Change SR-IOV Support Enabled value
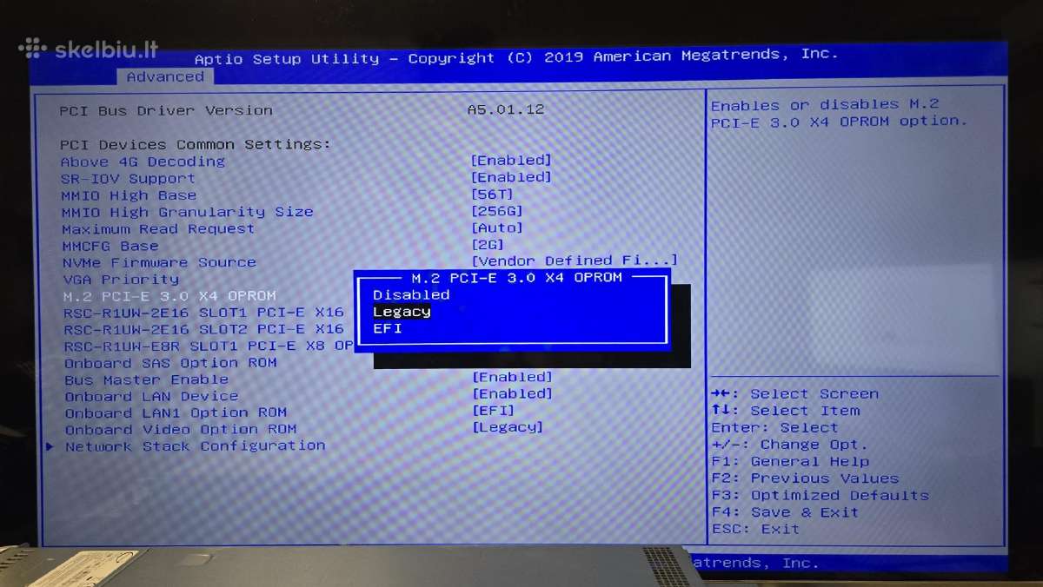Screen dimensions: 1043x587 511,177
